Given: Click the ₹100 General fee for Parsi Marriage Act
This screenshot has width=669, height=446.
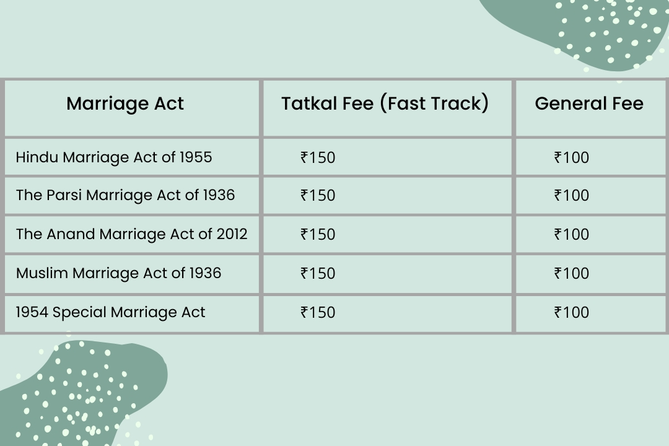Looking at the screenshot, I should pyautogui.click(x=572, y=196).
